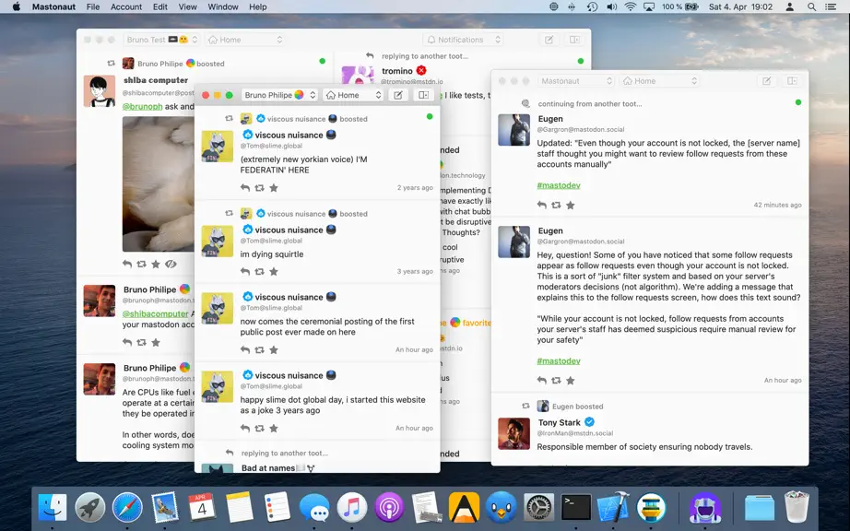The image size is (850, 531).
Task: Open the @shibacomputer mention link
Action: click(155, 313)
